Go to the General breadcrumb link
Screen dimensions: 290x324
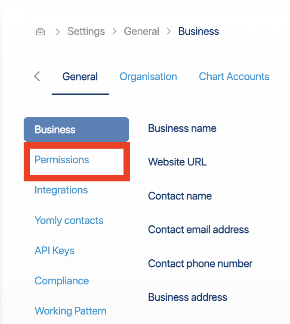142,31
